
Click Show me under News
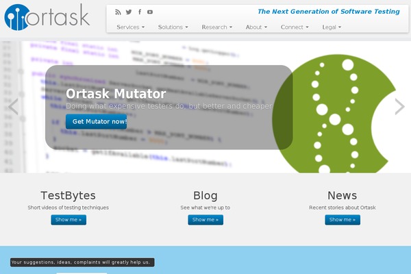[342, 220]
